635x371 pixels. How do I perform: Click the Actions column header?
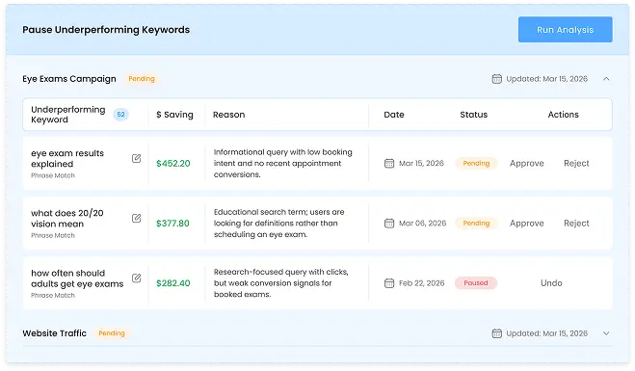tap(564, 115)
